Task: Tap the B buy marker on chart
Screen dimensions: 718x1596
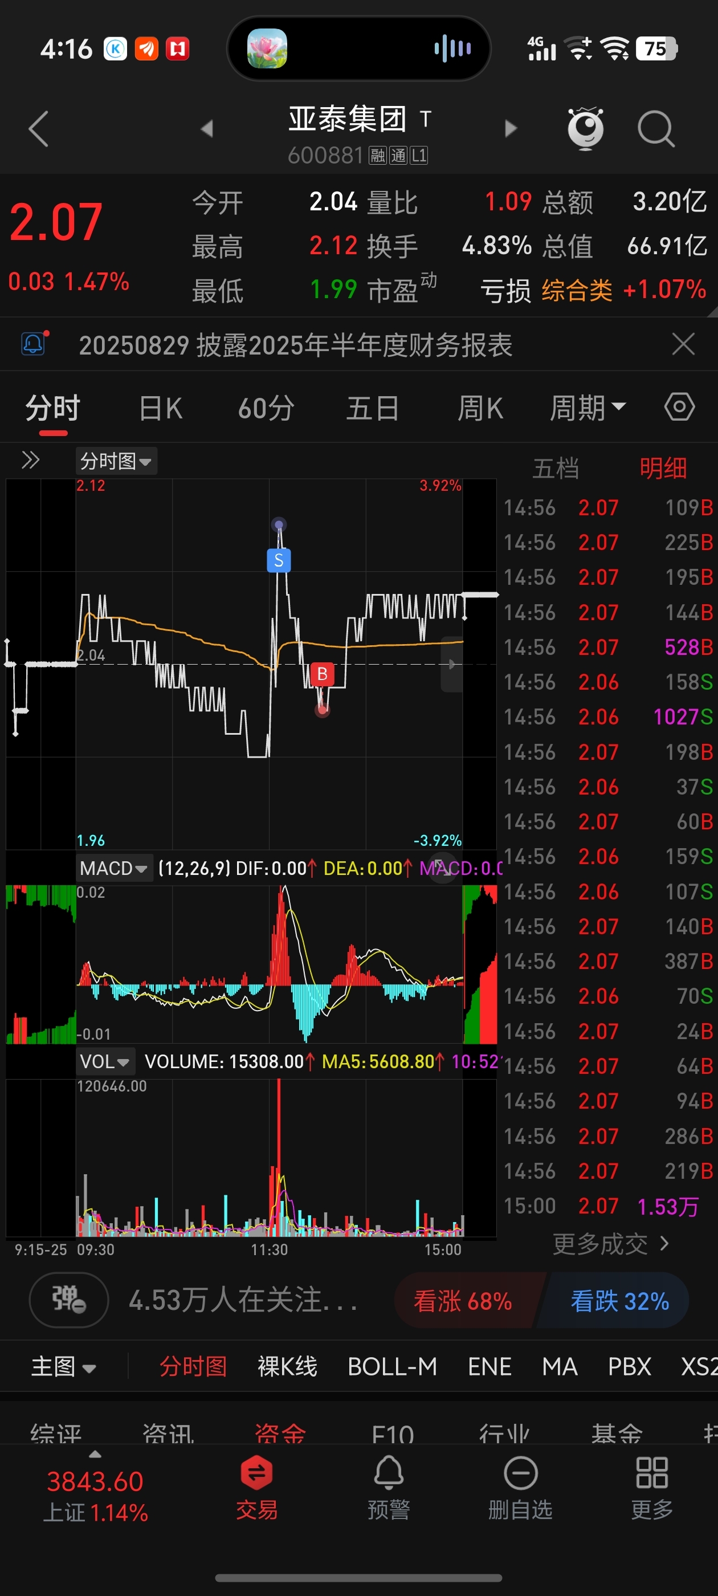Action: pyautogui.click(x=322, y=674)
